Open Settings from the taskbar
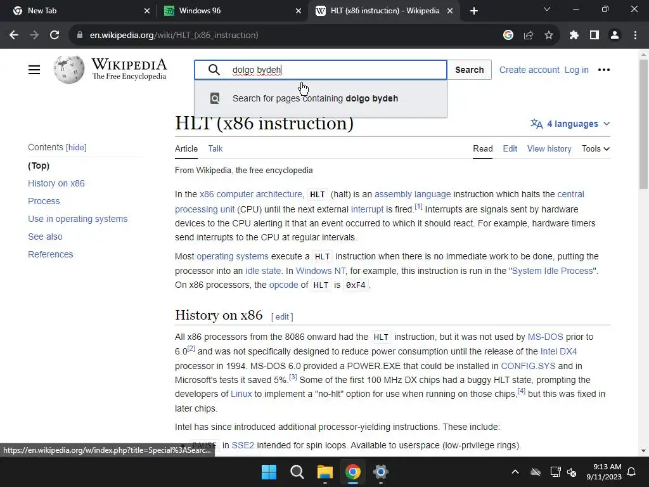 point(380,472)
